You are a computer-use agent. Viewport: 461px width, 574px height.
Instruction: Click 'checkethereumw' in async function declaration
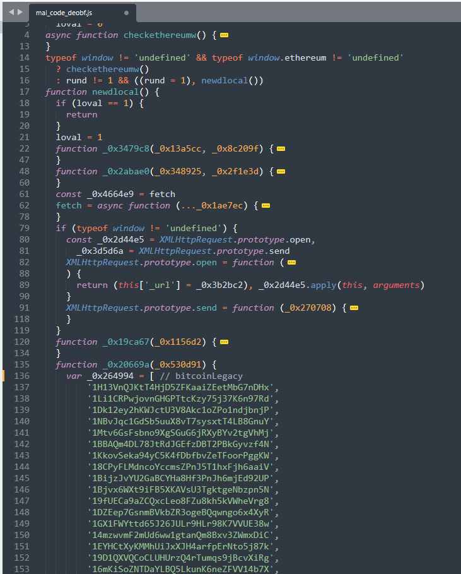(160, 35)
